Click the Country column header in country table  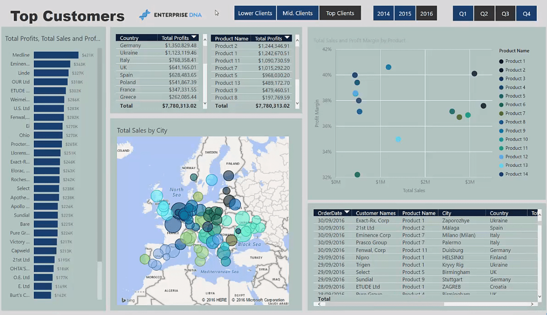pos(136,38)
